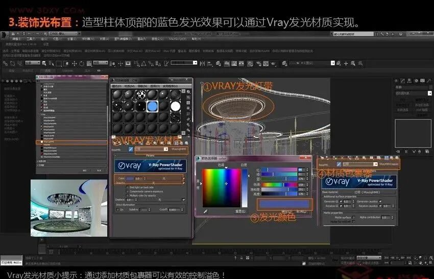434x279 pixels.
Task: Click the Cancel button in the color selector
Action: (x=301, y=211)
